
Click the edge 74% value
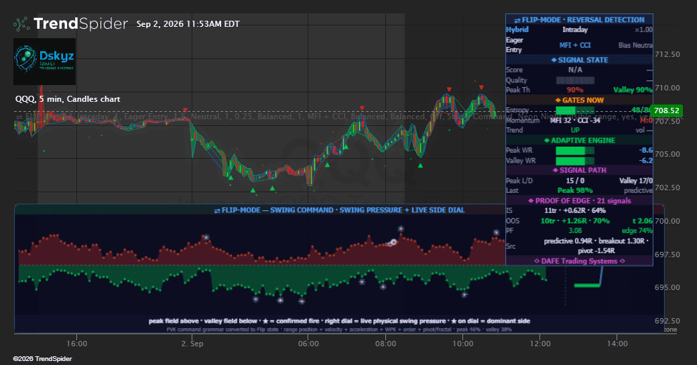[637, 231]
